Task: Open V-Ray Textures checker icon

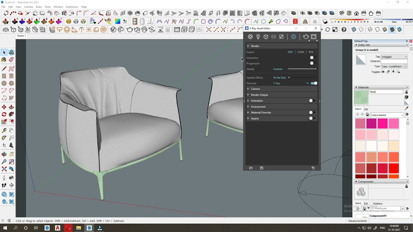Action: [281, 37]
